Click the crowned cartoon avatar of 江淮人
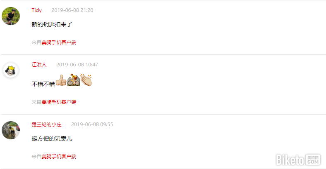The image size is (326, 169). point(11,70)
